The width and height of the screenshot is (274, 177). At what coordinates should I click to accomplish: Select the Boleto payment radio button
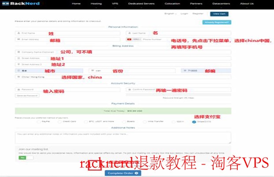click(124, 122)
